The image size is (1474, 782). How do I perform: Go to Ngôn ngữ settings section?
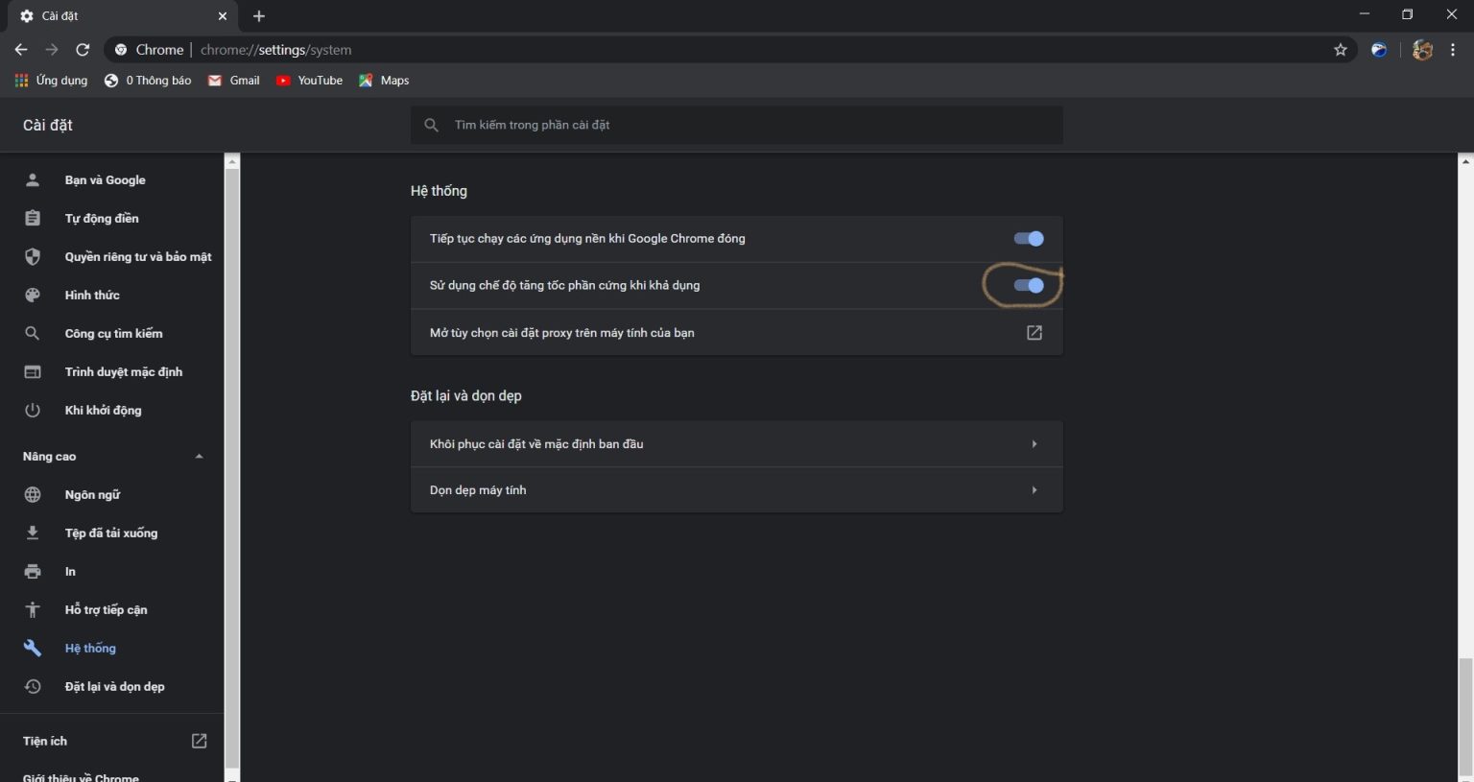[x=92, y=495]
